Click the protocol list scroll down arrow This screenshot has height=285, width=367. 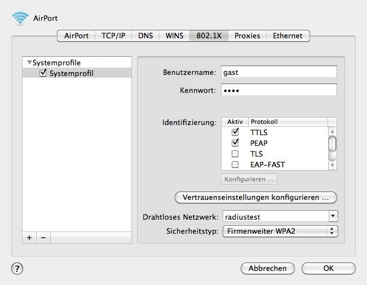point(332,165)
